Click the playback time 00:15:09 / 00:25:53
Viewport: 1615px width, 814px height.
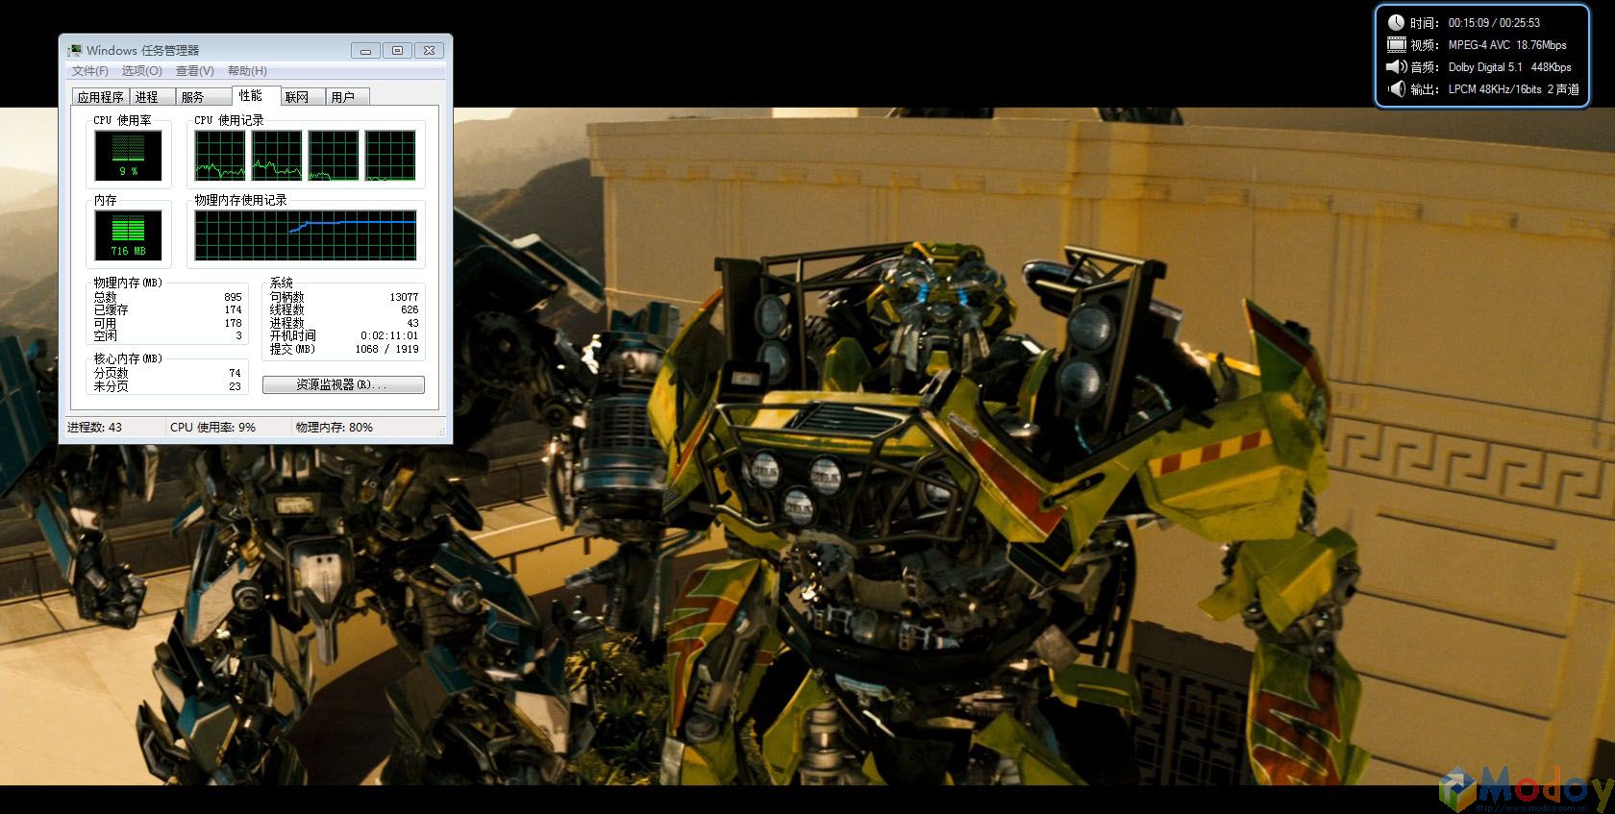[1494, 23]
